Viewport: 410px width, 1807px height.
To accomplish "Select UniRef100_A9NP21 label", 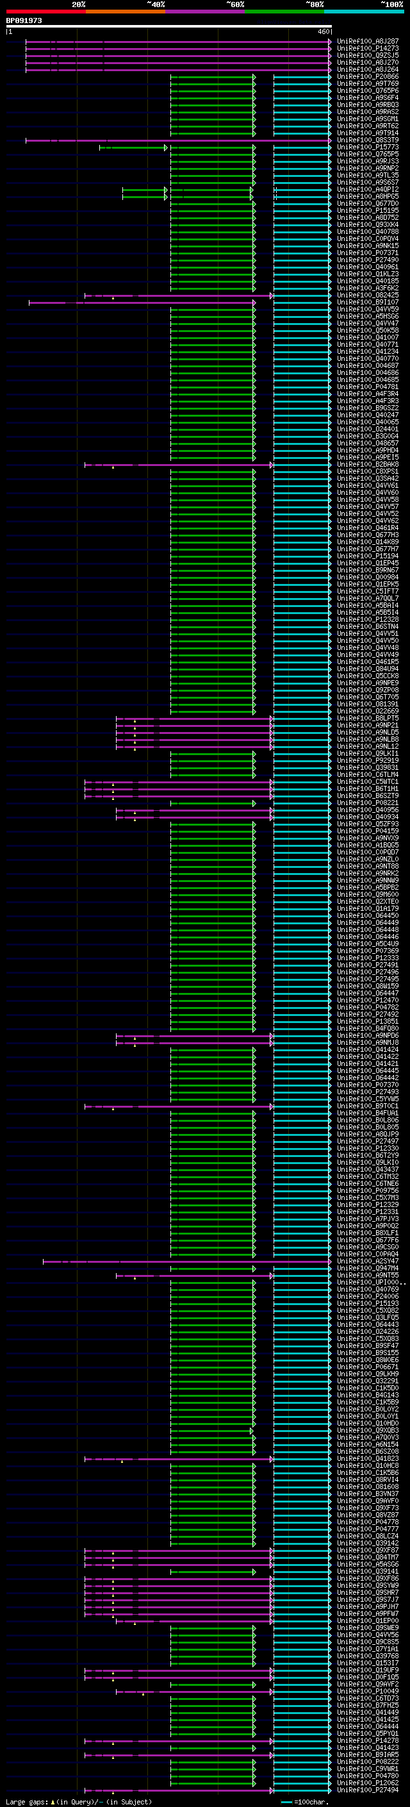I will coord(368,726).
